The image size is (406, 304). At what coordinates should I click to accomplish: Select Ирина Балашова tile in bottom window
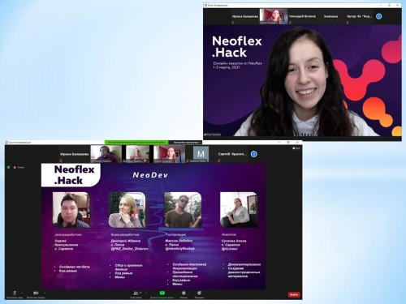pos(75,154)
